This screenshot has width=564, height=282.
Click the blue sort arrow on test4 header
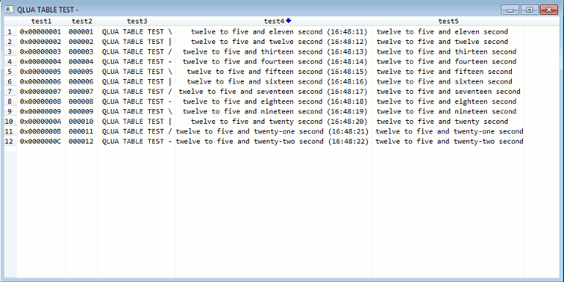pos(289,21)
